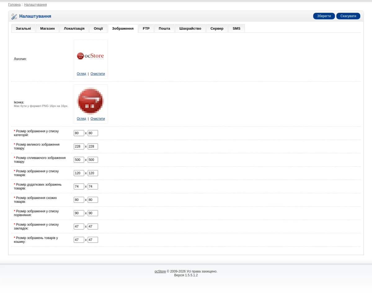Click the ocStore logo thumbnail

pos(91,56)
